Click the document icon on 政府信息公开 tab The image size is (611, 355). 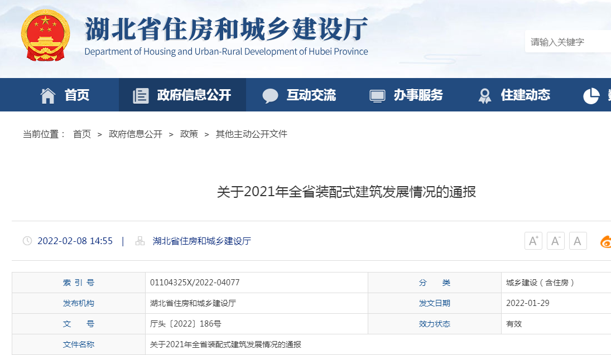[x=142, y=95]
